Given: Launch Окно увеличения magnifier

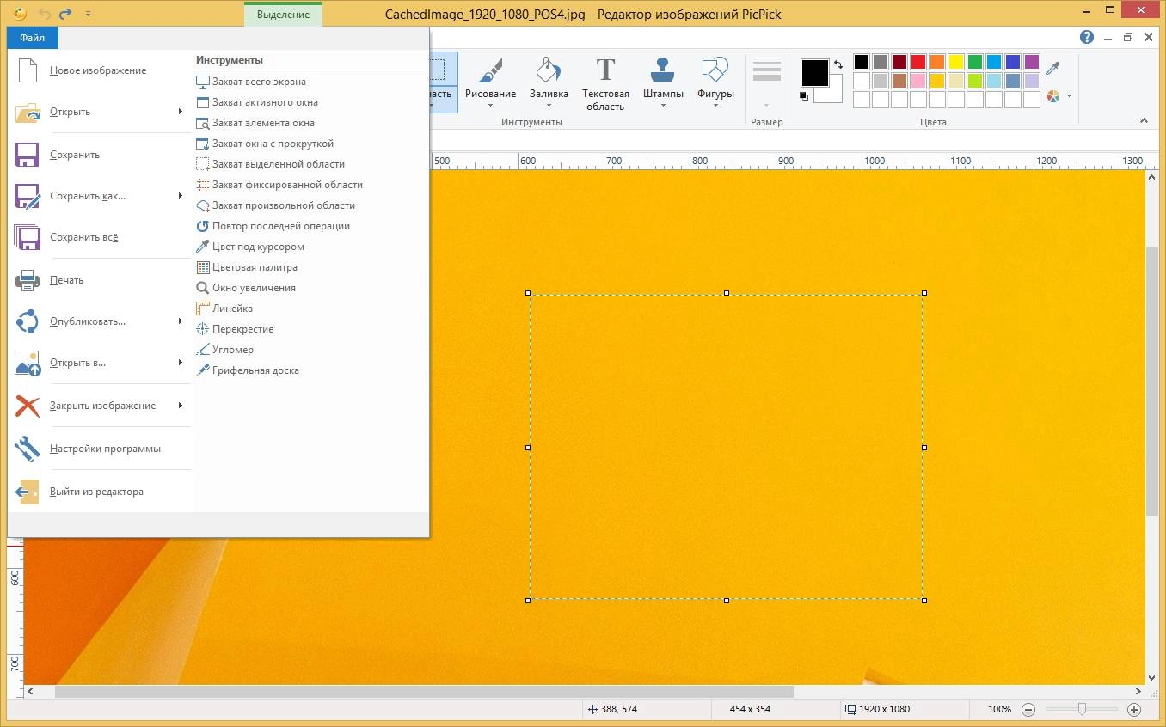Looking at the screenshot, I should [246, 288].
